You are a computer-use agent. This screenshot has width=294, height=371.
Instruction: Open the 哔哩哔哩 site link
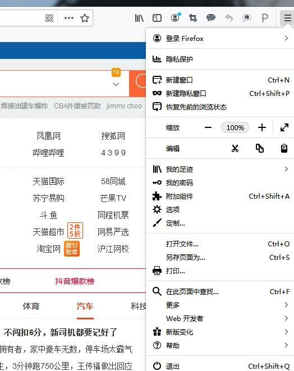pyautogui.click(x=48, y=153)
